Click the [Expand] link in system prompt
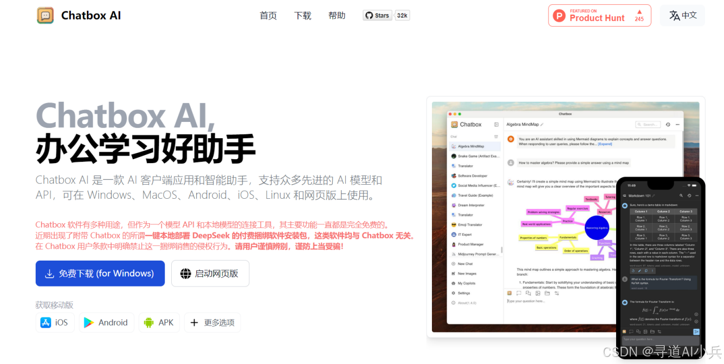This screenshot has height=364, width=724. pos(605,144)
